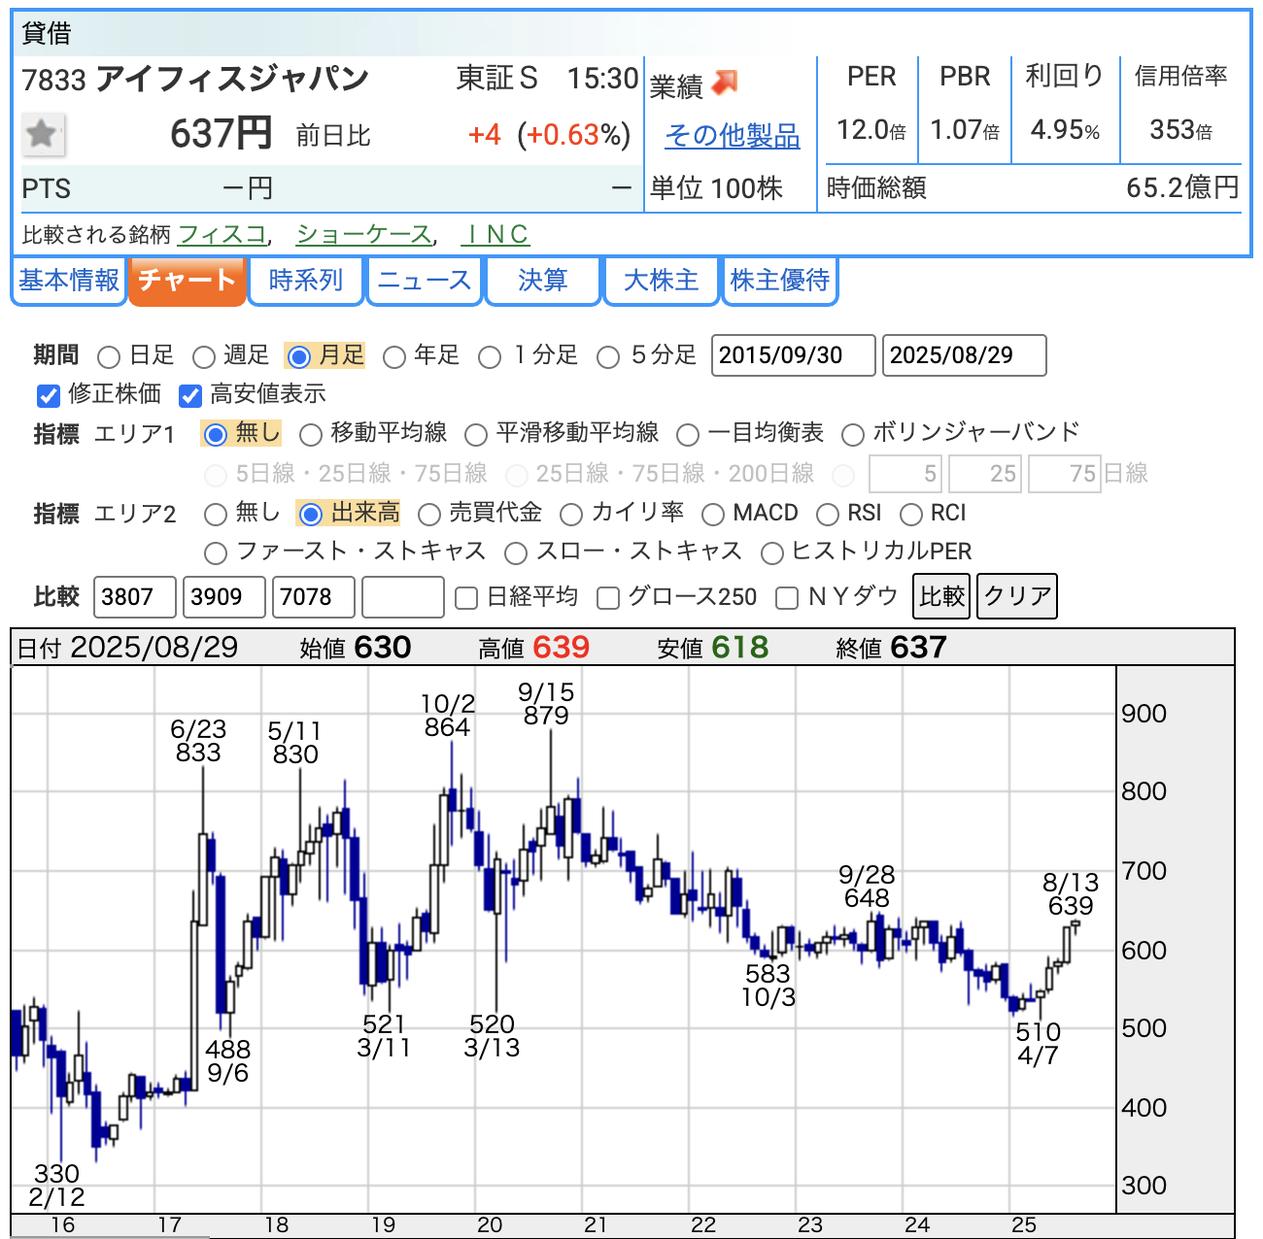The image size is (1263, 1239).
Task: Click comparison field containing 3807
Action: (135, 596)
